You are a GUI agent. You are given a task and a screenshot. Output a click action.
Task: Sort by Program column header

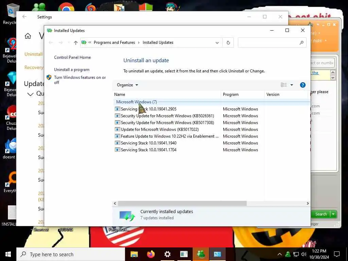tap(243, 94)
